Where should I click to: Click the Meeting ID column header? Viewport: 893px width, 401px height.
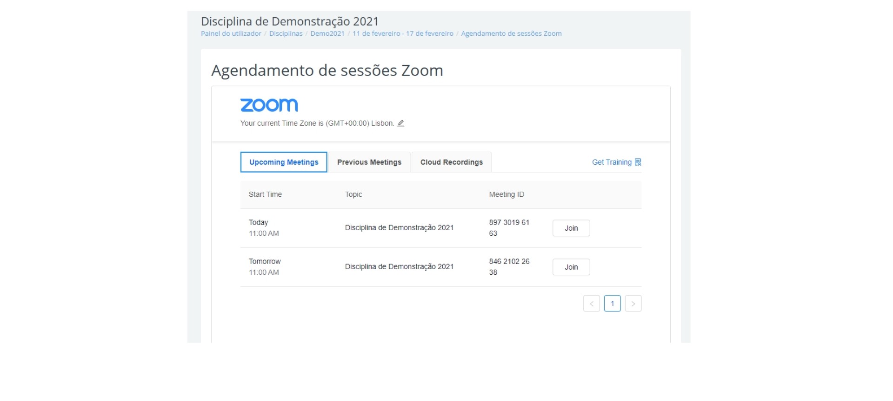506,194
